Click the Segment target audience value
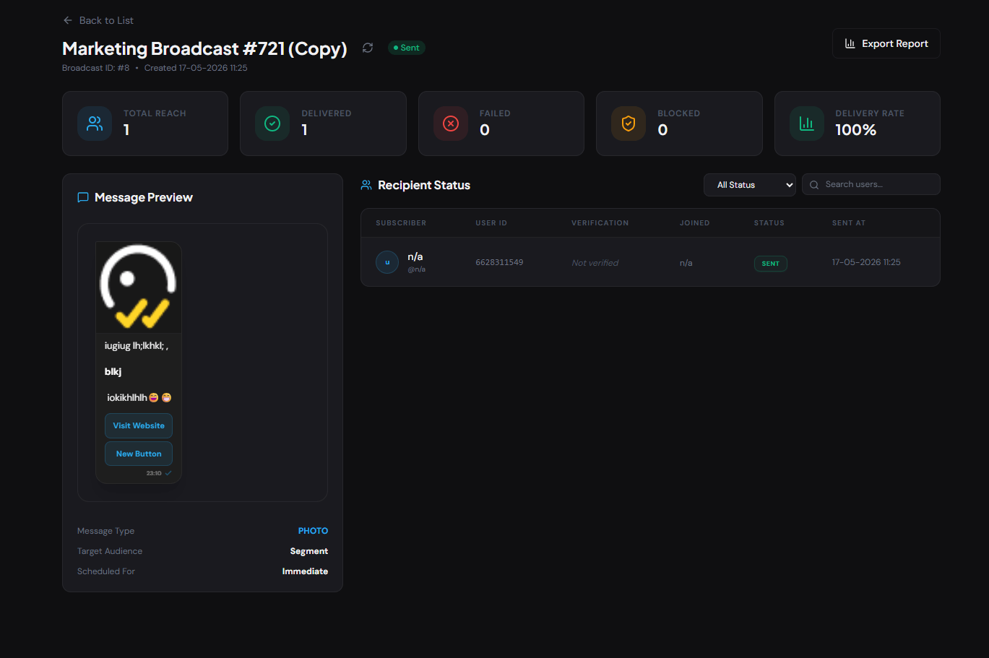Image resolution: width=989 pixels, height=658 pixels. [x=308, y=551]
